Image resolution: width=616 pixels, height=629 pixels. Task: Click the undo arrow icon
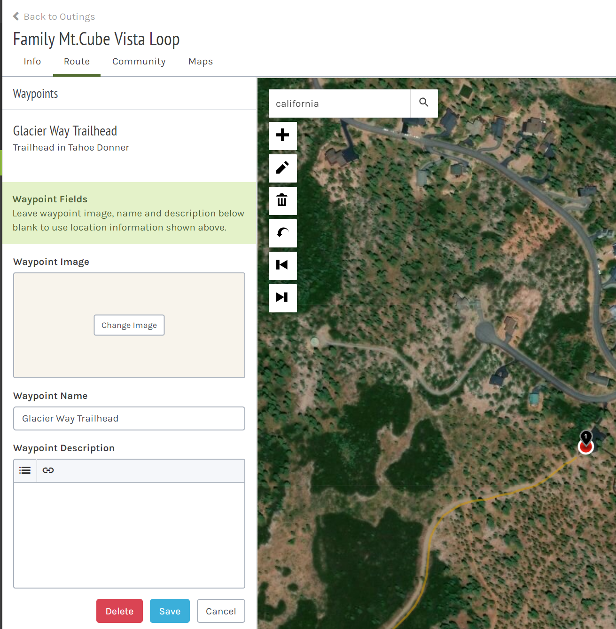[282, 233]
